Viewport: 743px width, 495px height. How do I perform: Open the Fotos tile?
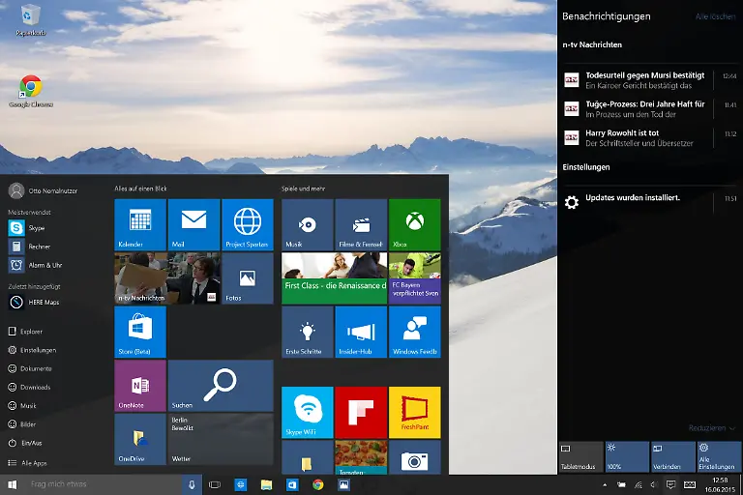(x=248, y=278)
